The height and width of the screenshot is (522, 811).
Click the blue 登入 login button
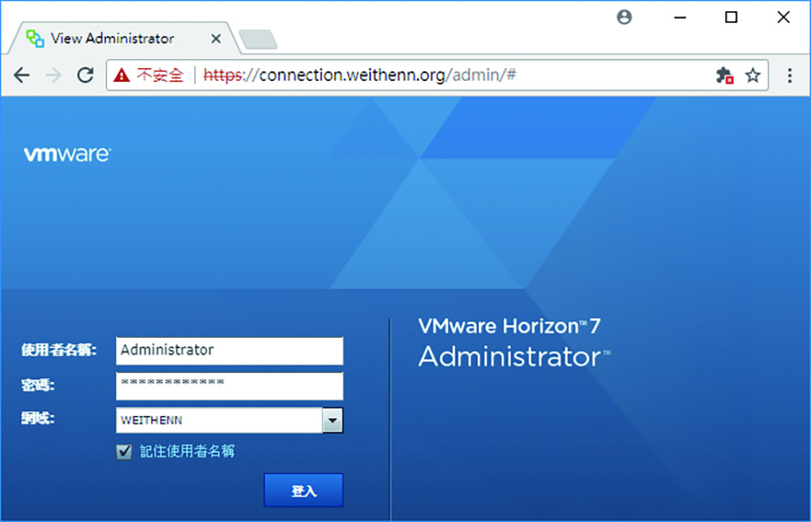click(x=303, y=490)
